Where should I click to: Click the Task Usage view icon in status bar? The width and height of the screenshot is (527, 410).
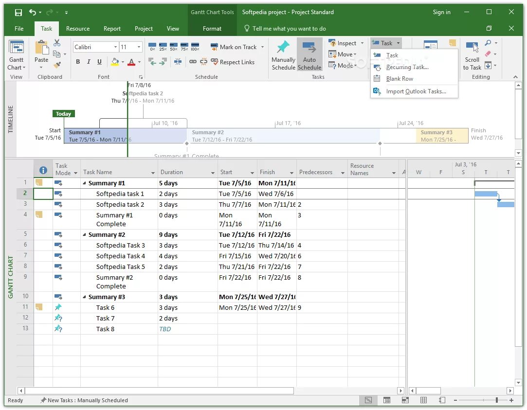pos(387,400)
